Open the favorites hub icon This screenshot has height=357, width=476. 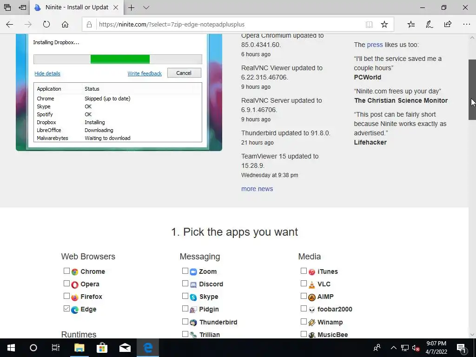coord(411,24)
